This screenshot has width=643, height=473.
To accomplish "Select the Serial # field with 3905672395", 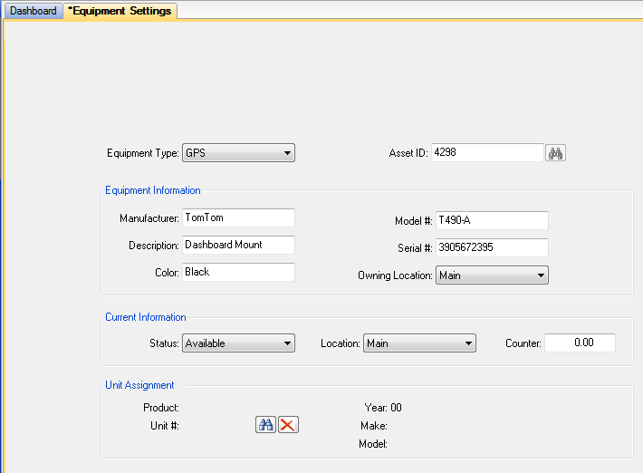I will click(492, 247).
